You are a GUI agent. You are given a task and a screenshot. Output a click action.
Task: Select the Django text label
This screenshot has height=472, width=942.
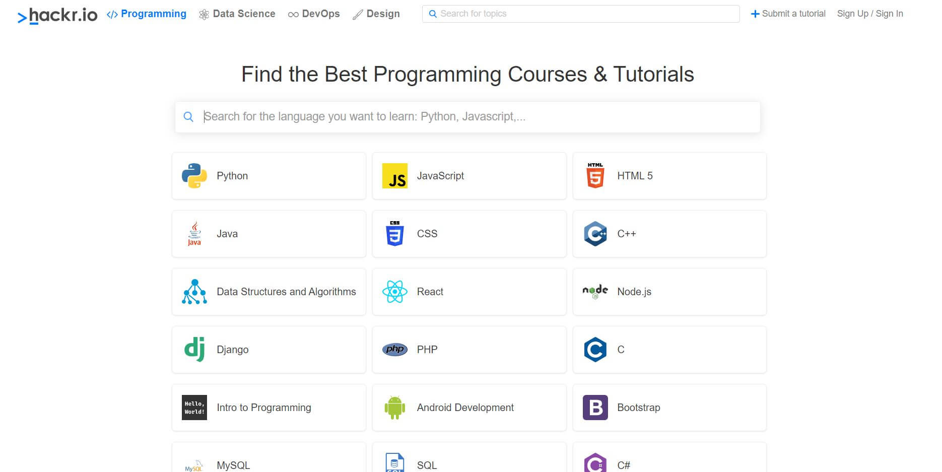coord(233,350)
